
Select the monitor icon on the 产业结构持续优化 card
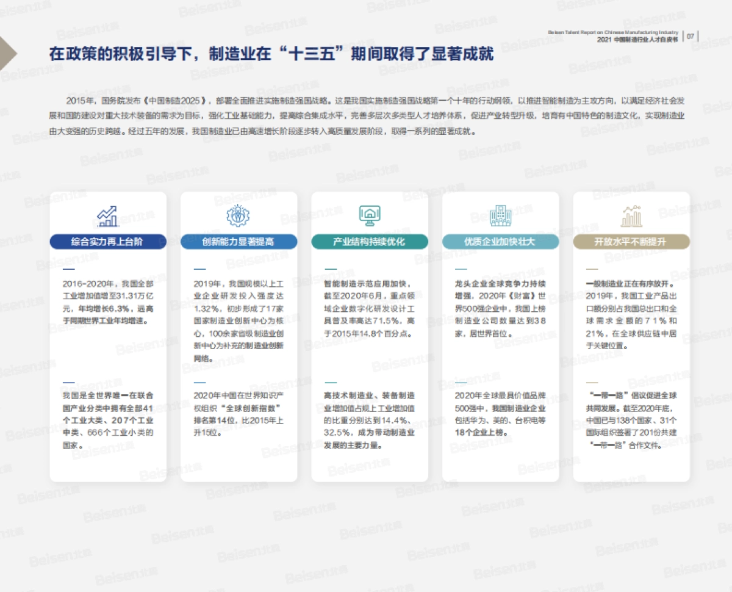pos(370,215)
